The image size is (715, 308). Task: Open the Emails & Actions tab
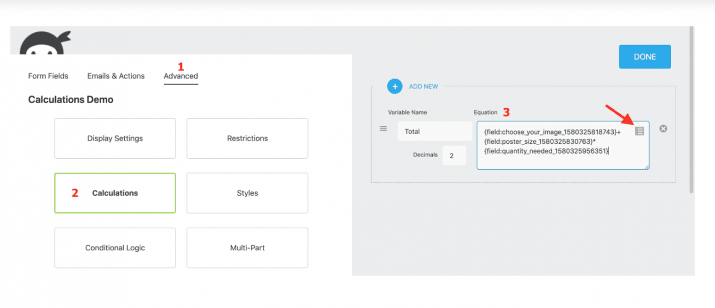116,76
